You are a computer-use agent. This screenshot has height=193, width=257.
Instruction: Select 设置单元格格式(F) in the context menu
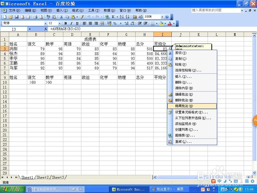point(192,112)
